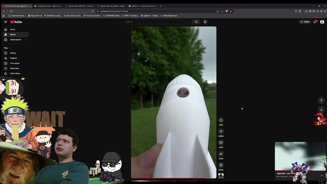The width and height of the screenshot is (327, 184).
Task: Open the Drum Machine Arch... bookmark
Action: (72, 16)
